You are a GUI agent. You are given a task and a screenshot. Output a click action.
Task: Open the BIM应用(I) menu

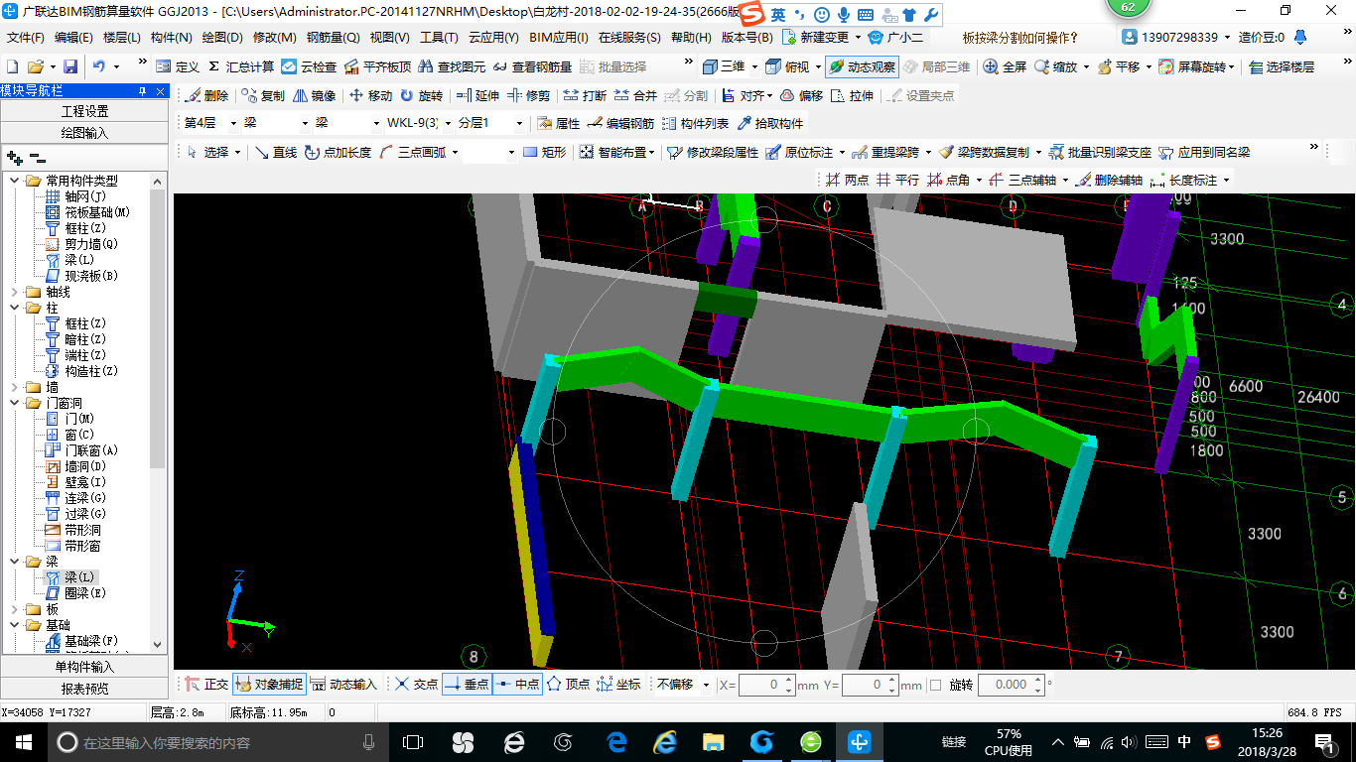pyautogui.click(x=558, y=38)
